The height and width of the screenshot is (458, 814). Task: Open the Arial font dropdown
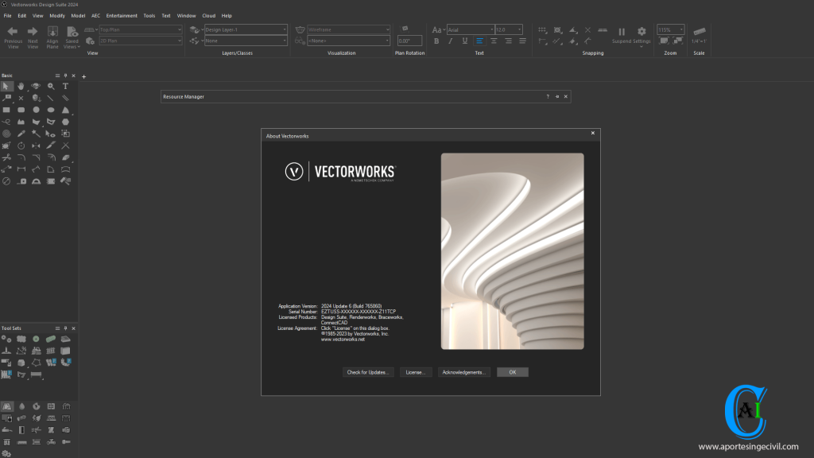471,29
